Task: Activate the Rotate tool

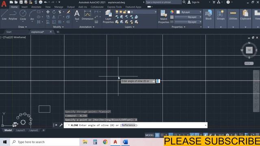Action: (x=54, y=12)
